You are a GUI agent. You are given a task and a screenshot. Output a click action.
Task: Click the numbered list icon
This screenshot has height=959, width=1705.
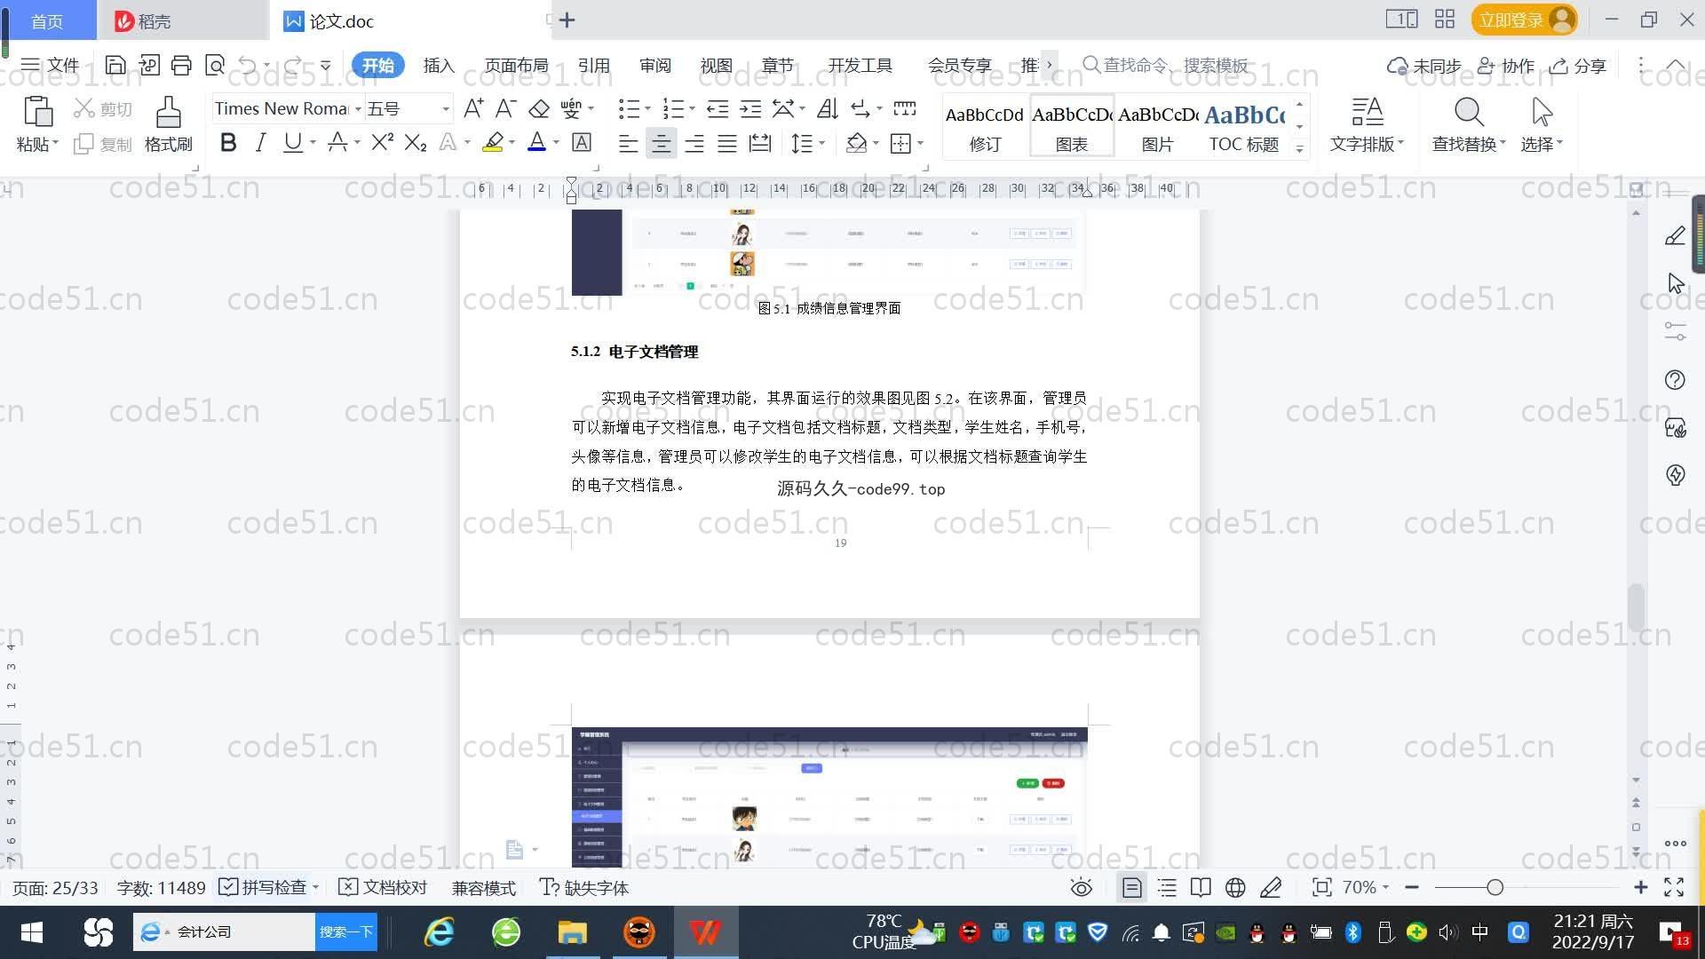click(673, 109)
